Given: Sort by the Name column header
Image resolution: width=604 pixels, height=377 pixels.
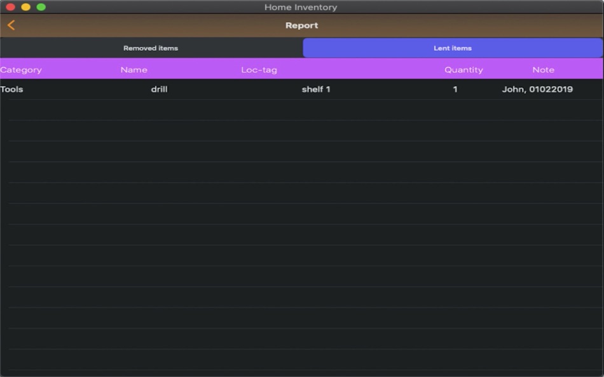Looking at the screenshot, I should 134,69.
